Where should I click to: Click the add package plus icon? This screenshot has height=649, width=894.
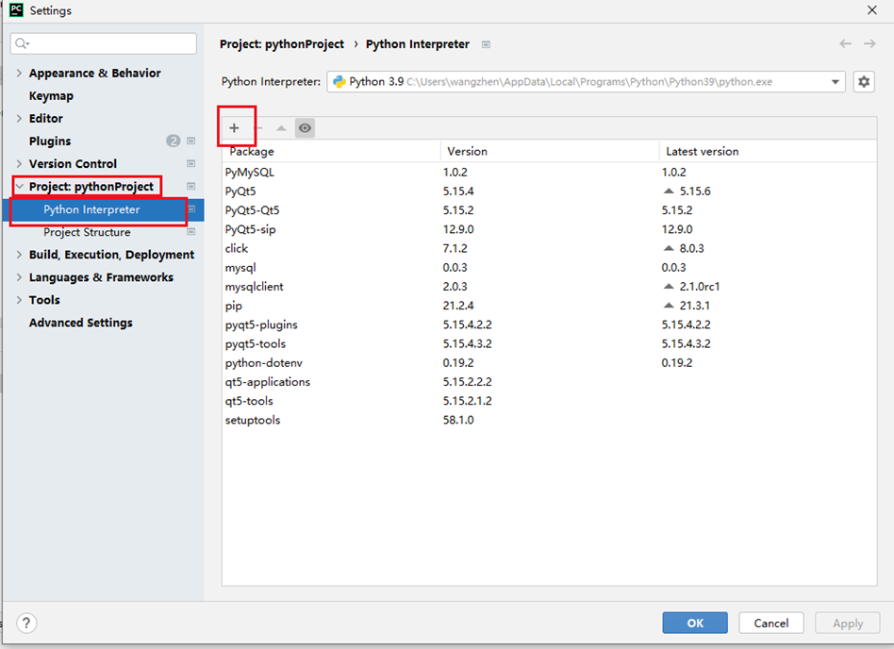click(x=234, y=127)
